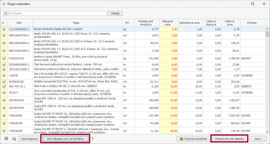Click Exportuj označené Excel button
The image size is (270, 144).
[193, 139]
